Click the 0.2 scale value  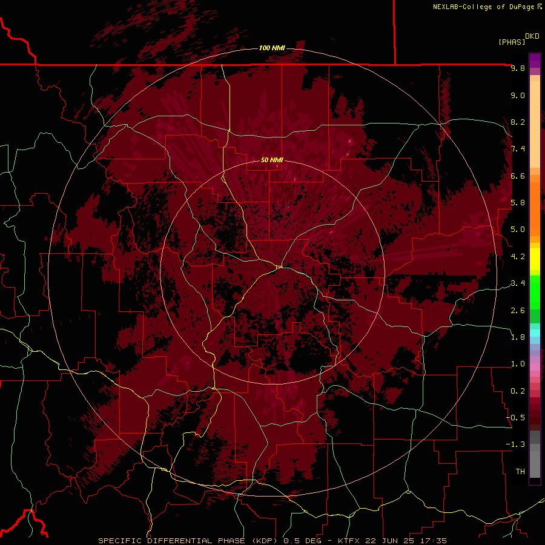click(x=518, y=391)
